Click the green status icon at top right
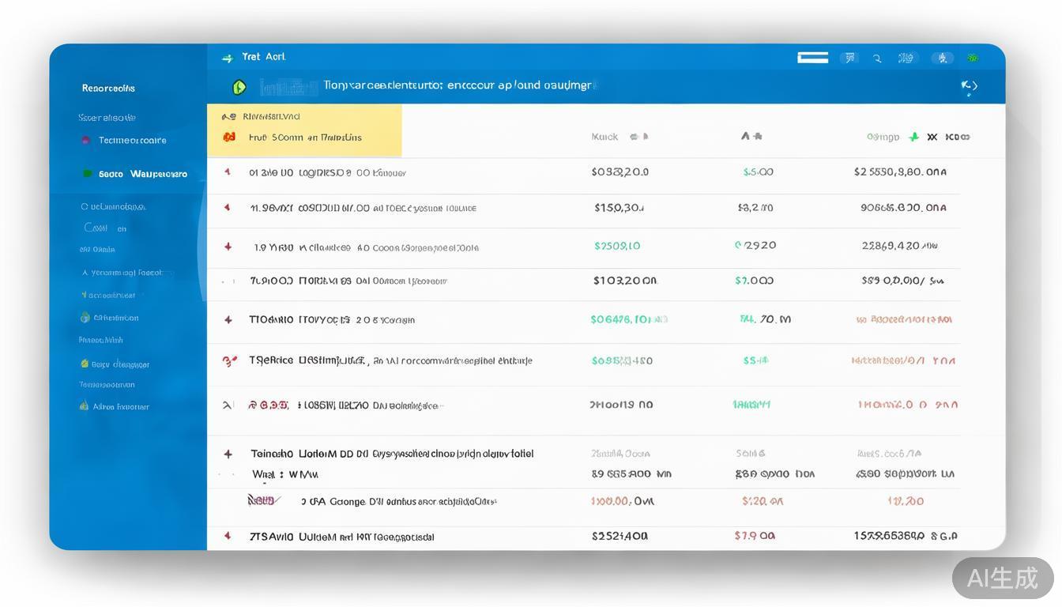The height and width of the screenshot is (607, 1062). coord(973,58)
